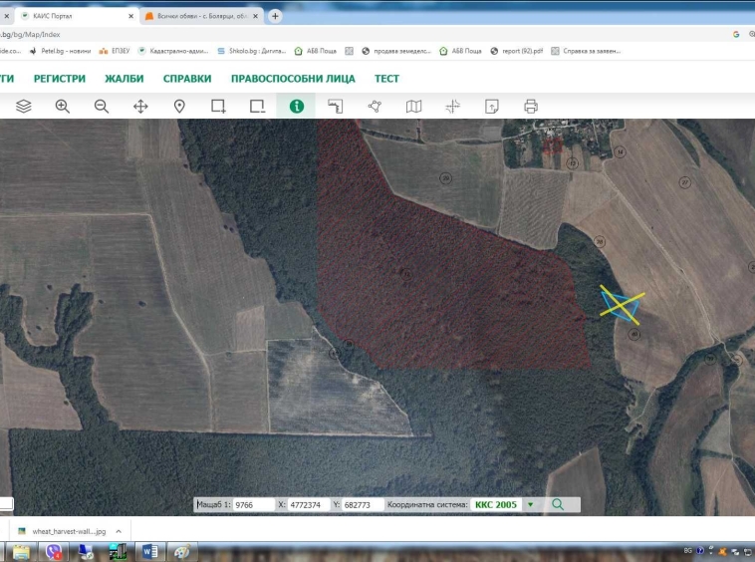Click the X coordinate input field
The image size is (755, 562).
pyautogui.click(x=307, y=505)
